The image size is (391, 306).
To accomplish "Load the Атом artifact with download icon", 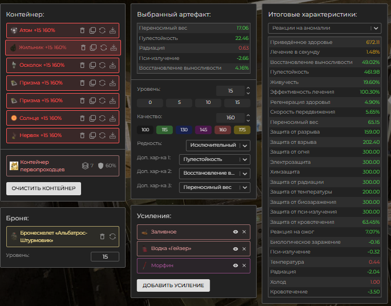I will tap(112, 30).
